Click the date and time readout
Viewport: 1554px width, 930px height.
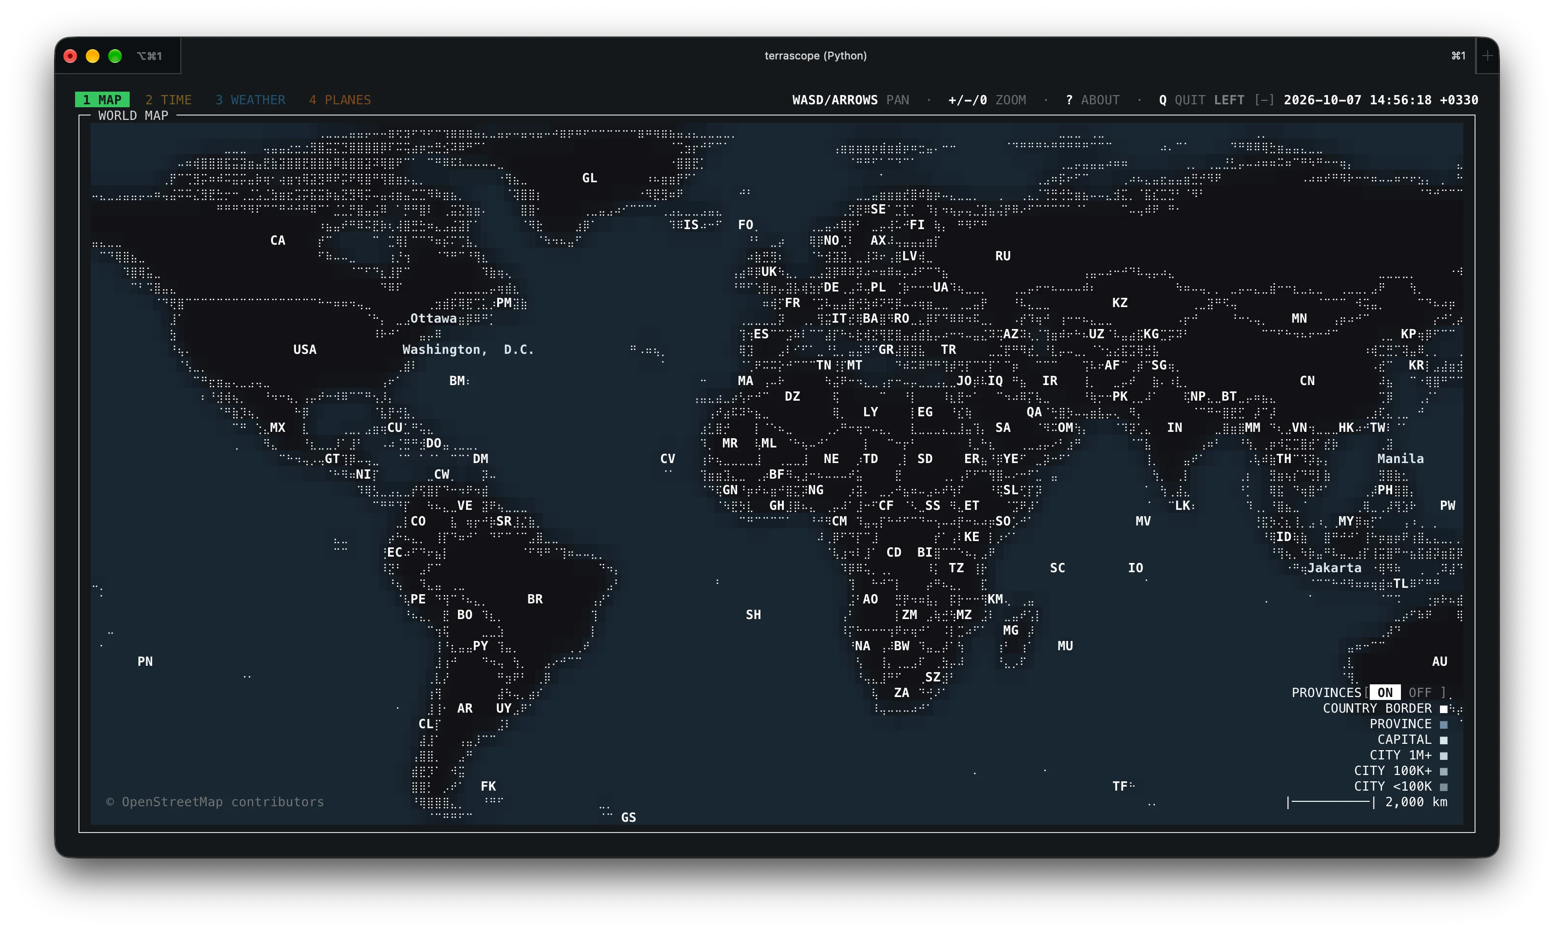pos(1380,99)
